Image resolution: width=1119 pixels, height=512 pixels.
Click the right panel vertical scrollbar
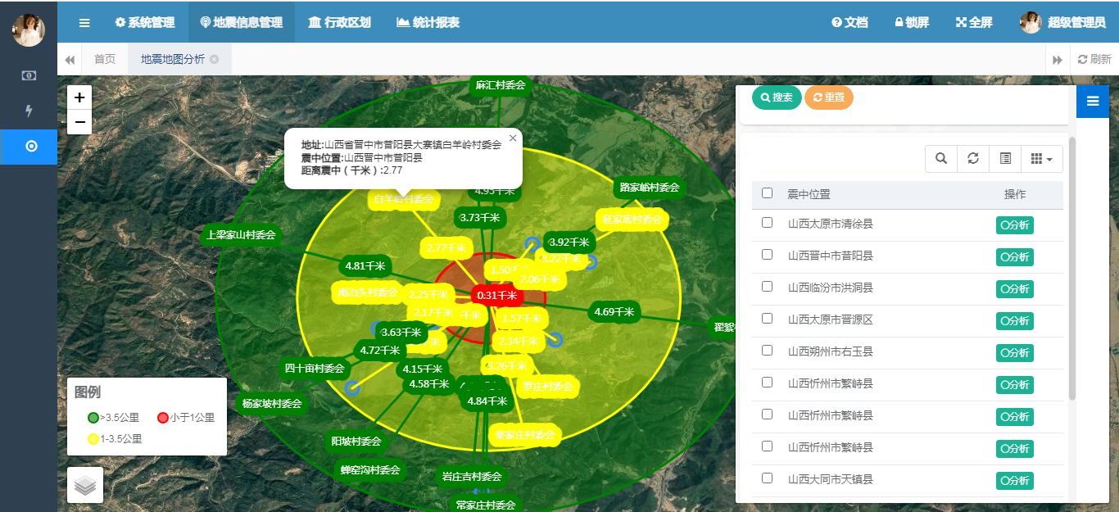(x=1072, y=269)
